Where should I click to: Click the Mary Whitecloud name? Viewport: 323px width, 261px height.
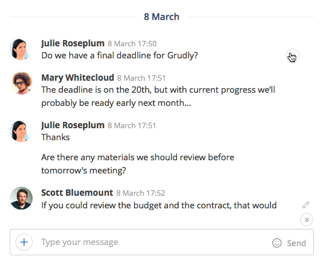pos(78,78)
